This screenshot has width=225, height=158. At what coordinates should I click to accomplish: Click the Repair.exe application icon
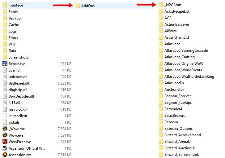click(5, 64)
